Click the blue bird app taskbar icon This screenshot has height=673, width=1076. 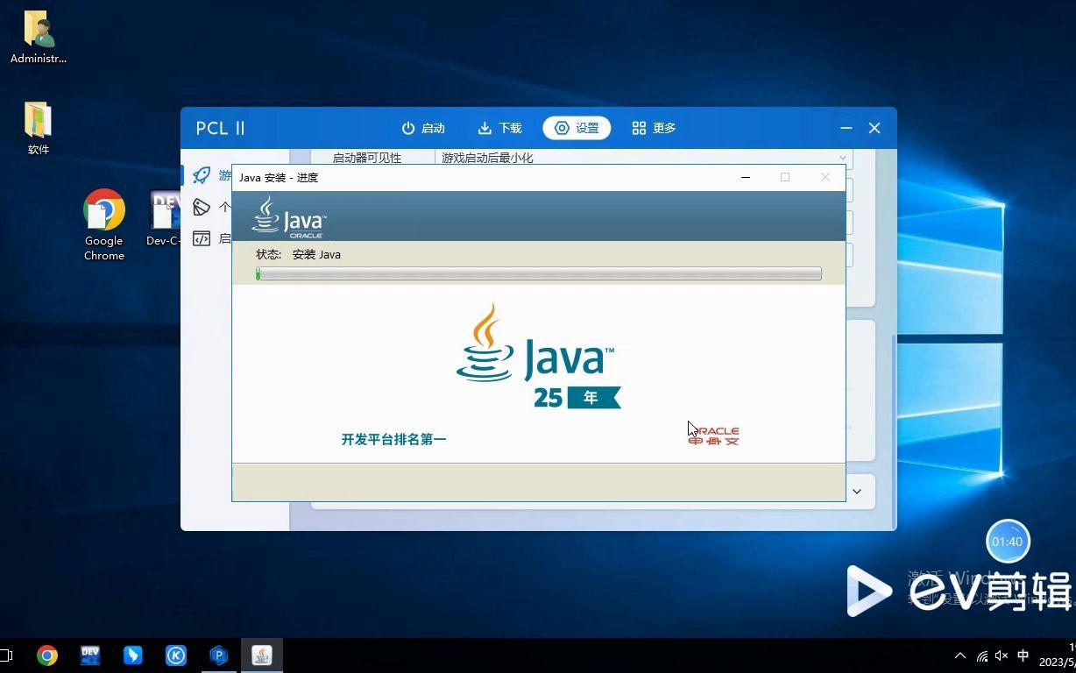[x=133, y=655]
